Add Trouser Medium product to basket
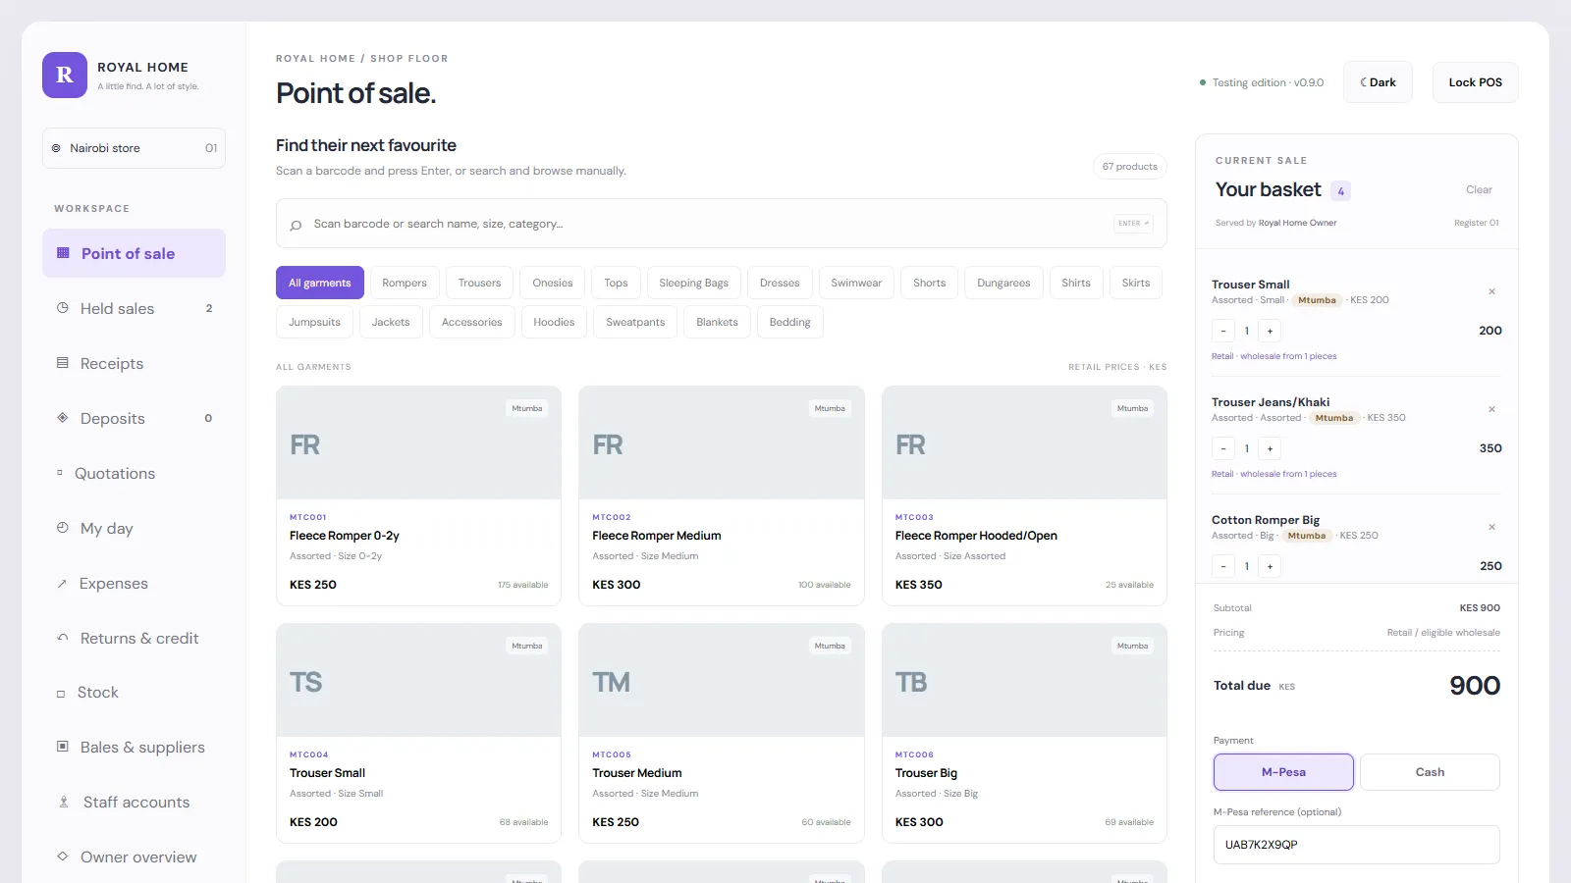Image resolution: width=1571 pixels, height=883 pixels. (x=722, y=733)
